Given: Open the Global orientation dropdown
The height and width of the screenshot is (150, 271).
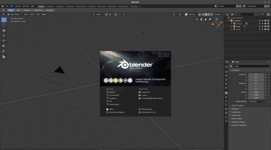Looking at the screenshot, I should [98, 15].
